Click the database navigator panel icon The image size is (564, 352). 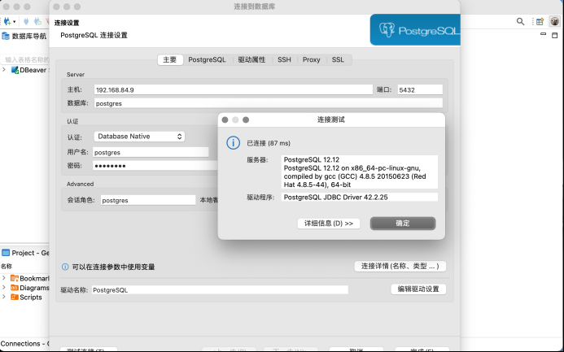pos(6,36)
